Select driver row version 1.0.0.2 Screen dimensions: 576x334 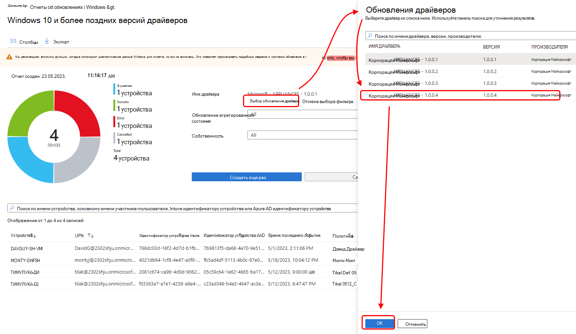point(470,71)
